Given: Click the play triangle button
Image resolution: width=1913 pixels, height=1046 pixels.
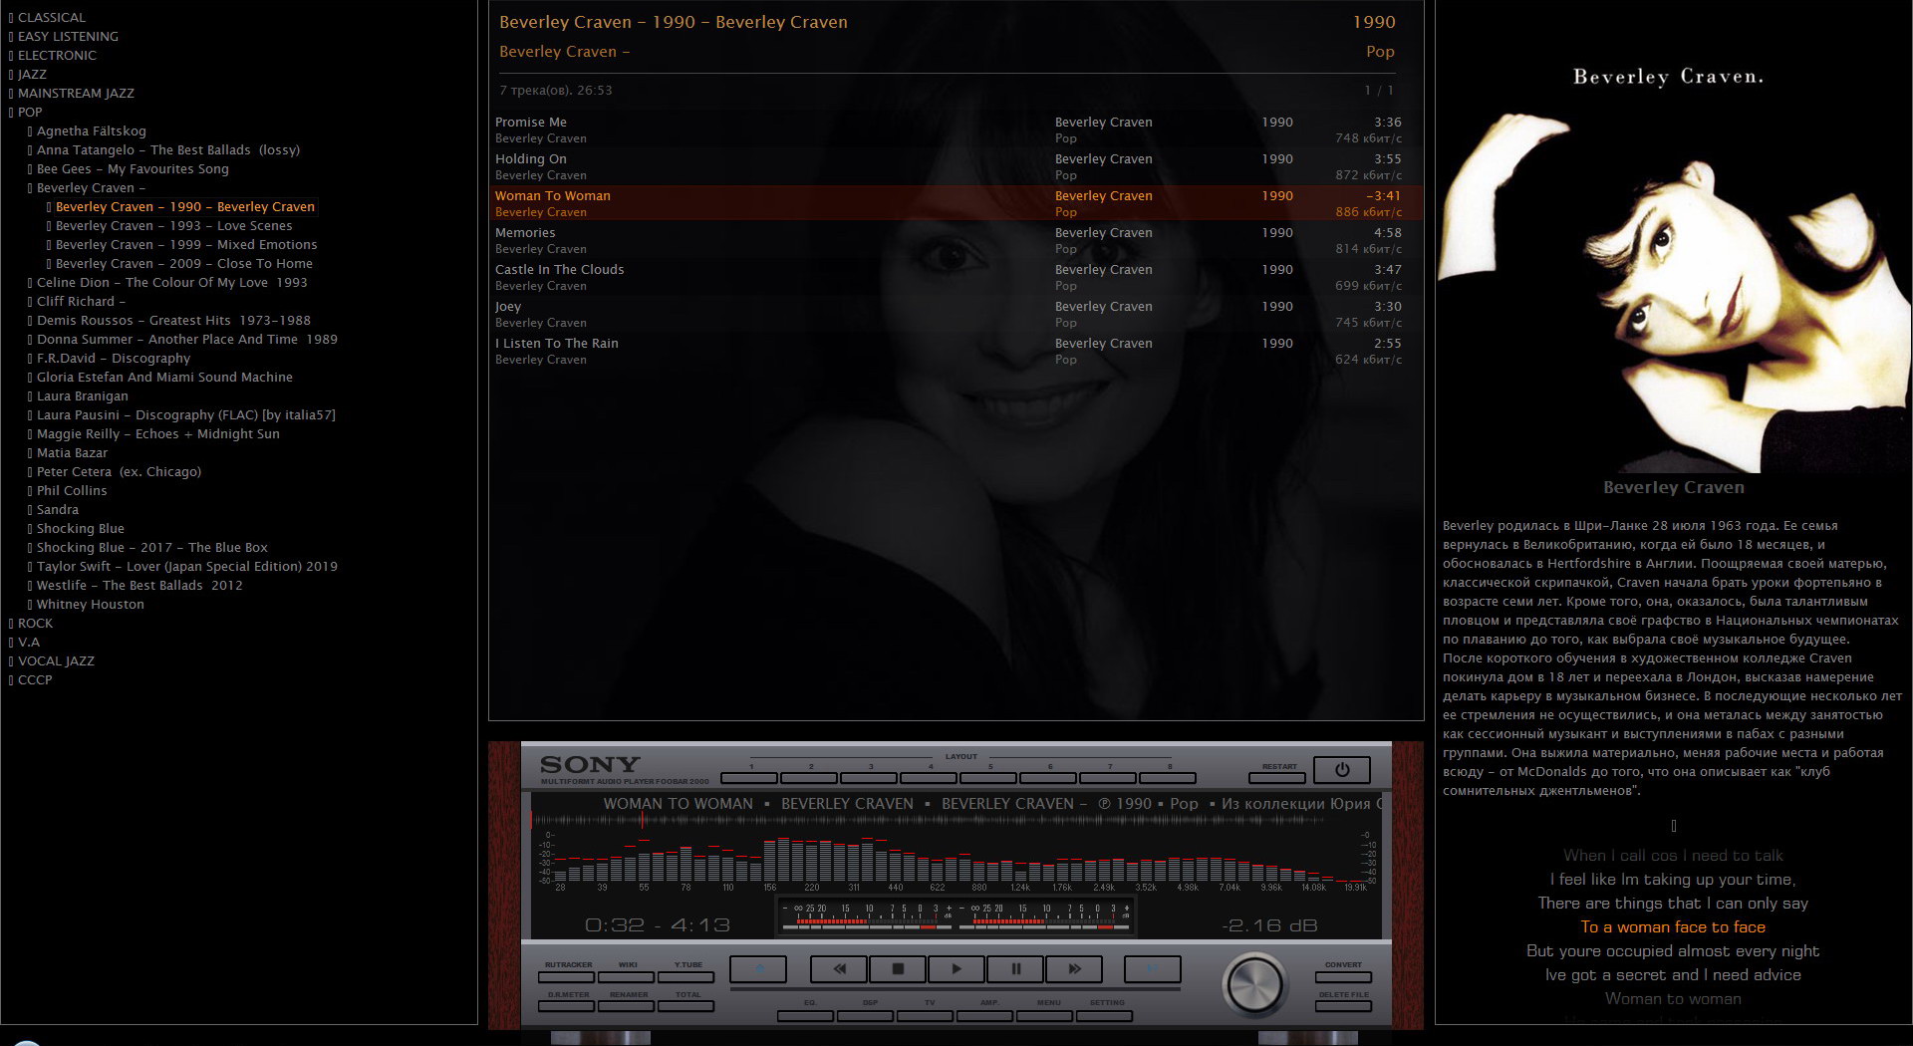Looking at the screenshot, I should pyautogui.click(x=956, y=968).
